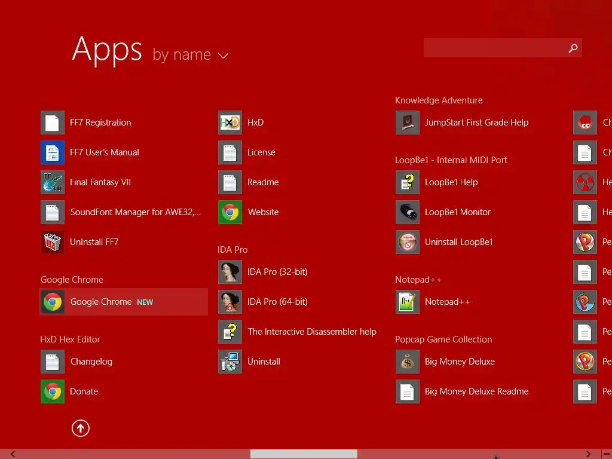Launch LoopBe1 Monitor MIDI plug icon
The width and height of the screenshot is (612, 459).
point(408,212)
